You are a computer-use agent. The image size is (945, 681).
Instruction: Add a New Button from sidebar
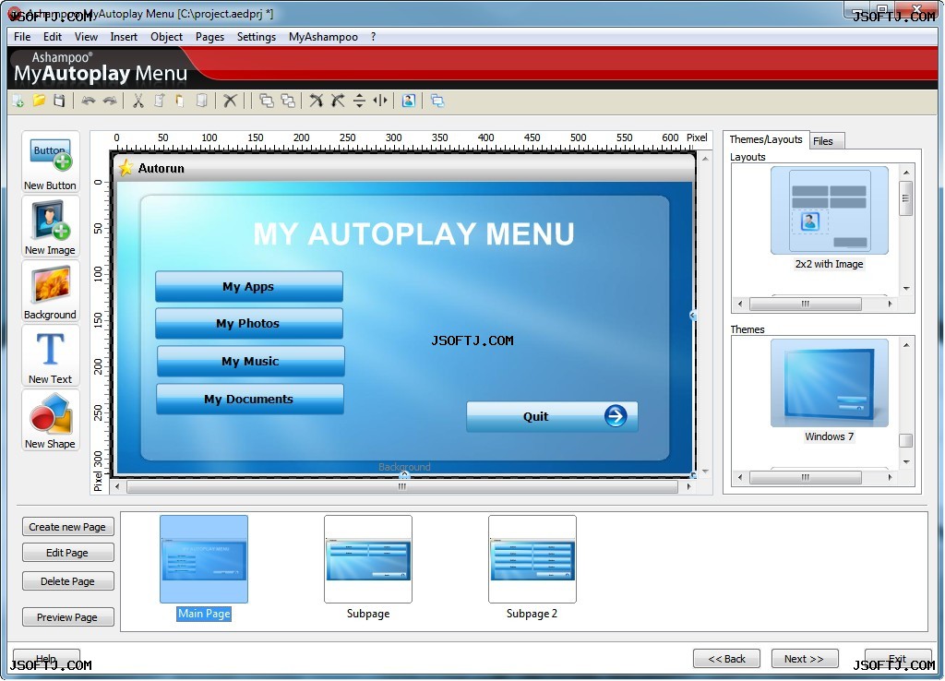tap(50, 162)
